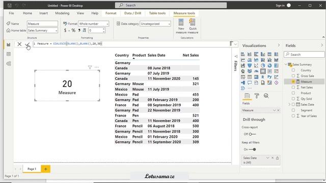Select the Stacked bar chart visual
The image size is (326, 183).
pyautogui.click(x=243, y=54)
